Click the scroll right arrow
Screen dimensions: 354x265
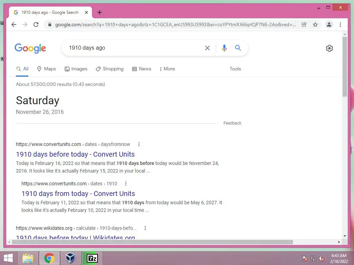[x=339, y=242]
